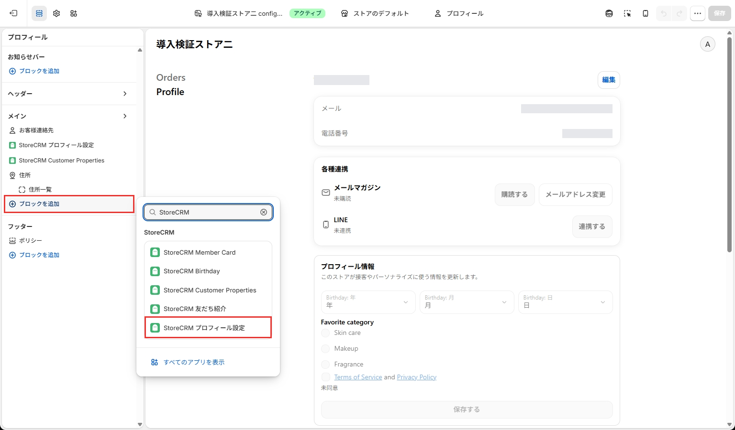Viewport: 735px width, 430px height.
Task: Expand the ヘッダー section chevron
Action: click(x=125, y=94)
